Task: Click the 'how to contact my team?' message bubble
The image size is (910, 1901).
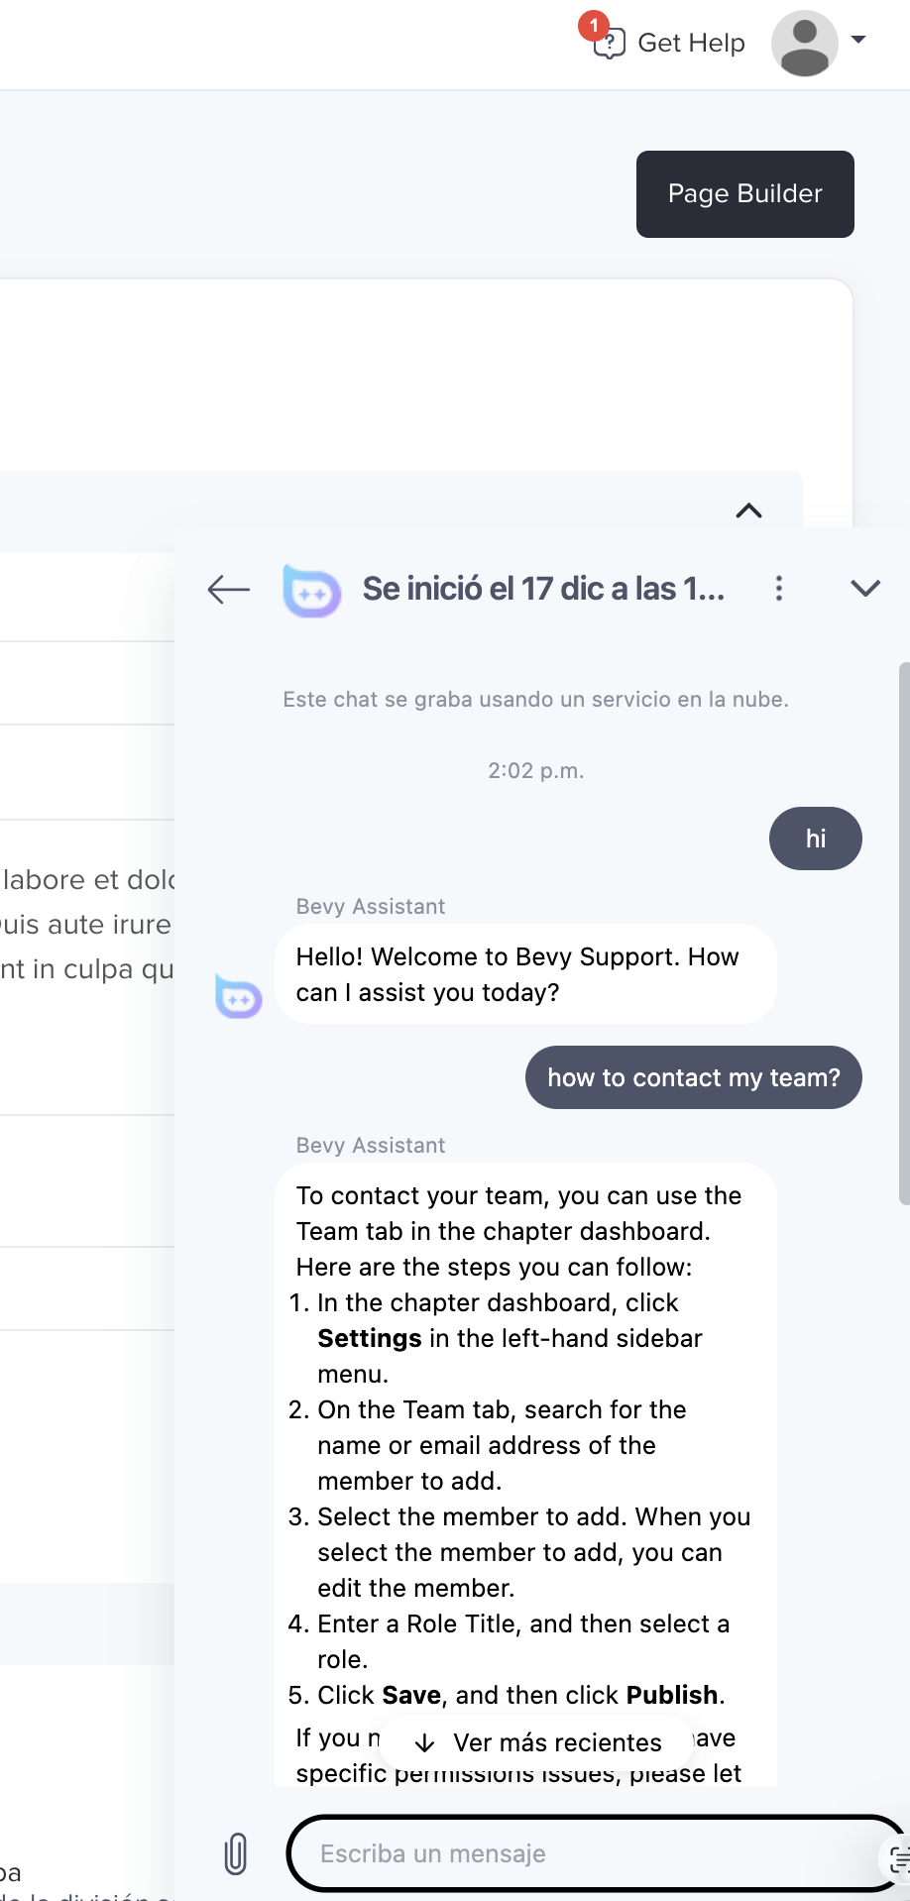Action: click(693, 1077)
